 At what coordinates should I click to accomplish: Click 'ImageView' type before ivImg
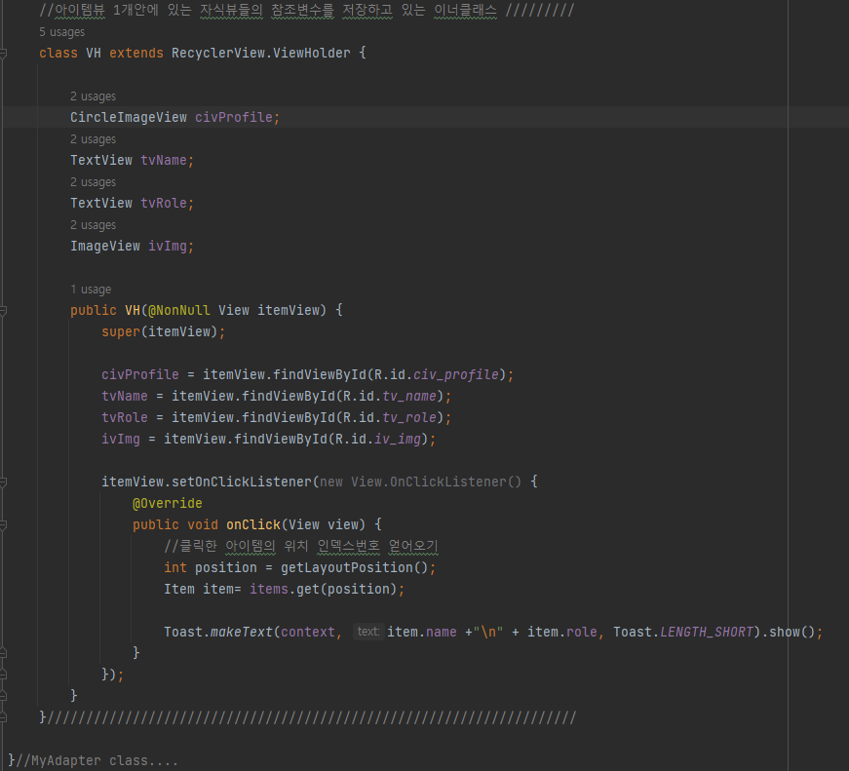[105, 247]
